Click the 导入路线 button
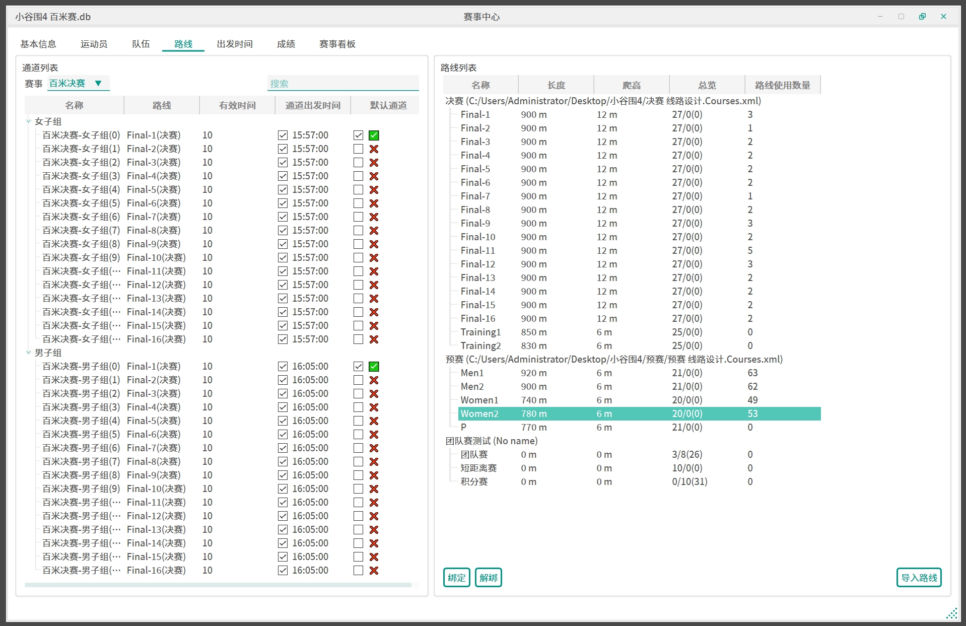The width and height of the screenshot is (966, 626). tap(919, 577)
